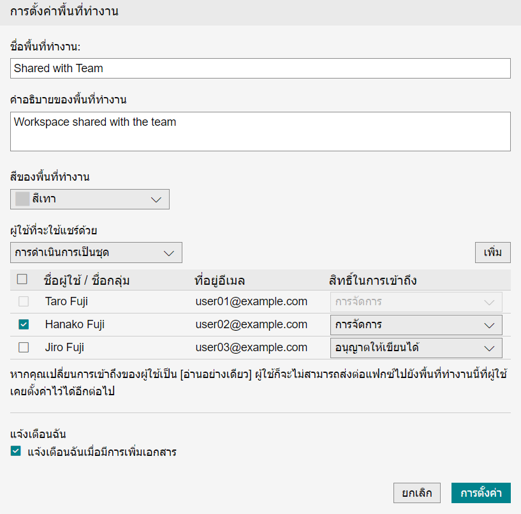Open Jiro Fuji's อนุญาตให้เขียนได้ dropdown
This screenshot has height=514, width=521.
click(416, 348)
